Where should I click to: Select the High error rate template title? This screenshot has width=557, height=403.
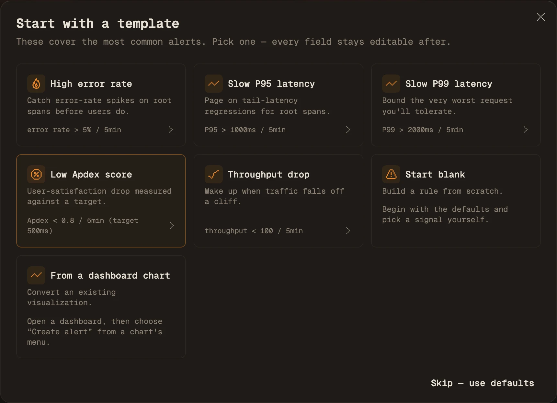(91, 84)
